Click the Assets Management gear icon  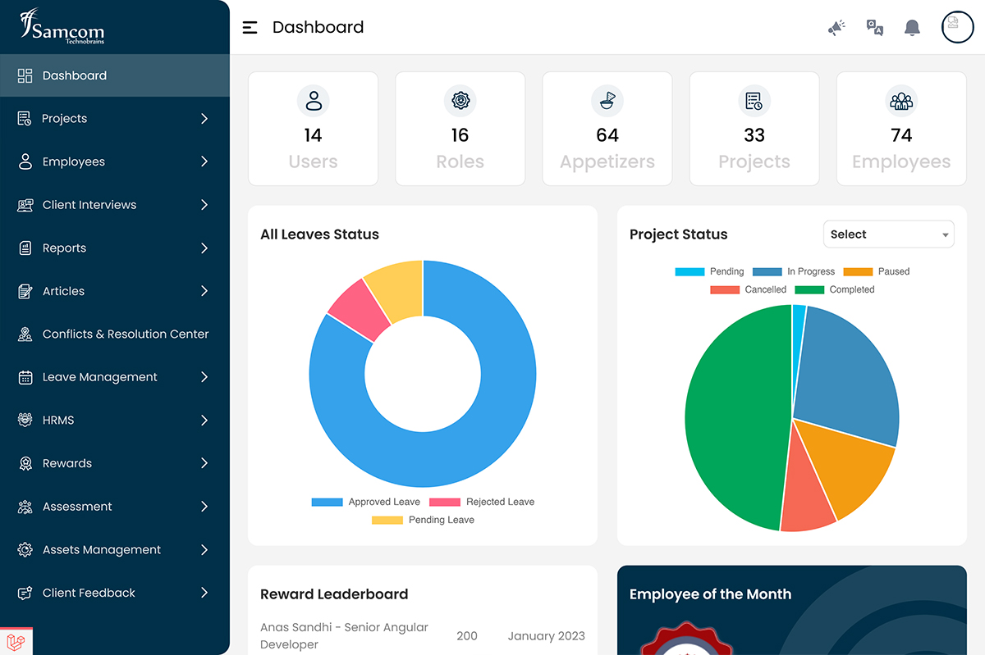pyautogui.click(x=25, y=550)
